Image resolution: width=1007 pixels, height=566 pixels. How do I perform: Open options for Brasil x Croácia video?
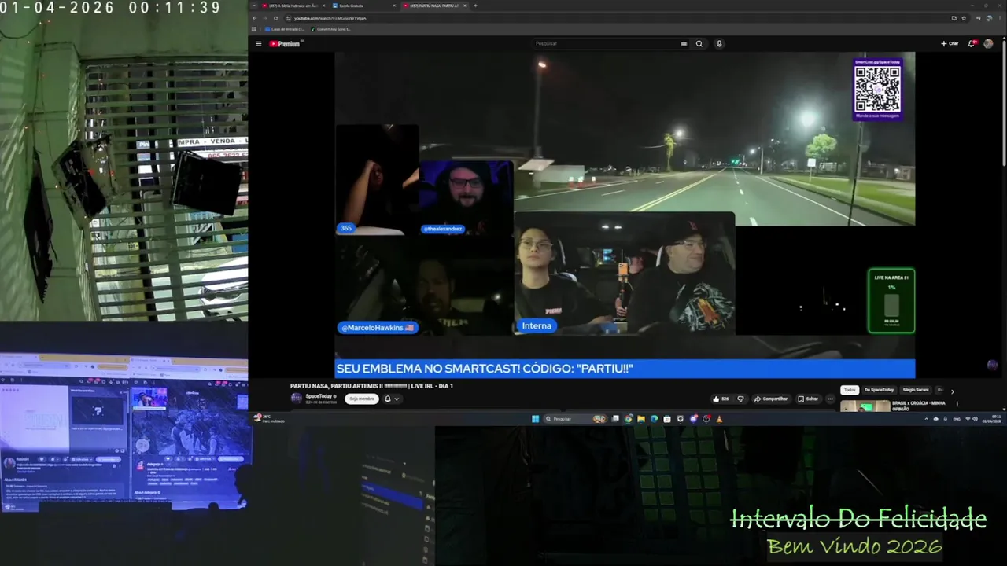[x=957, y=404]
